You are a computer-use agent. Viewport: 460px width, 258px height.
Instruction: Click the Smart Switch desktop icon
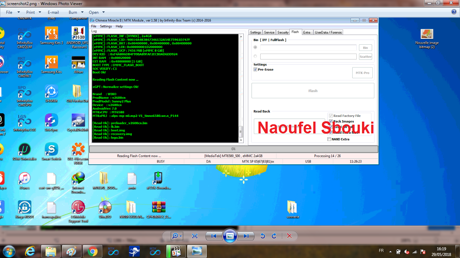point(51,152)
